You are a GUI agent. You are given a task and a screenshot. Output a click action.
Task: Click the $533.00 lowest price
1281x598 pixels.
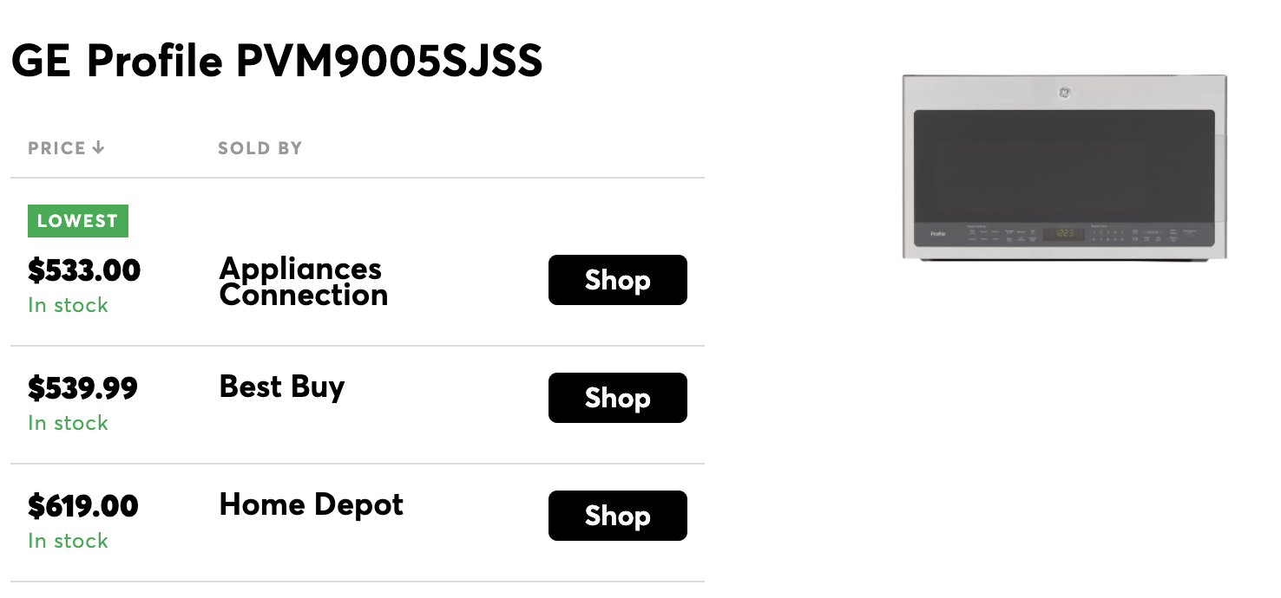[x=84, y=270]
